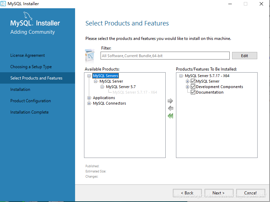270x202 pixels.
Task: Select MySQL Server child under MySQL Servers
Action: coord(111,81)
